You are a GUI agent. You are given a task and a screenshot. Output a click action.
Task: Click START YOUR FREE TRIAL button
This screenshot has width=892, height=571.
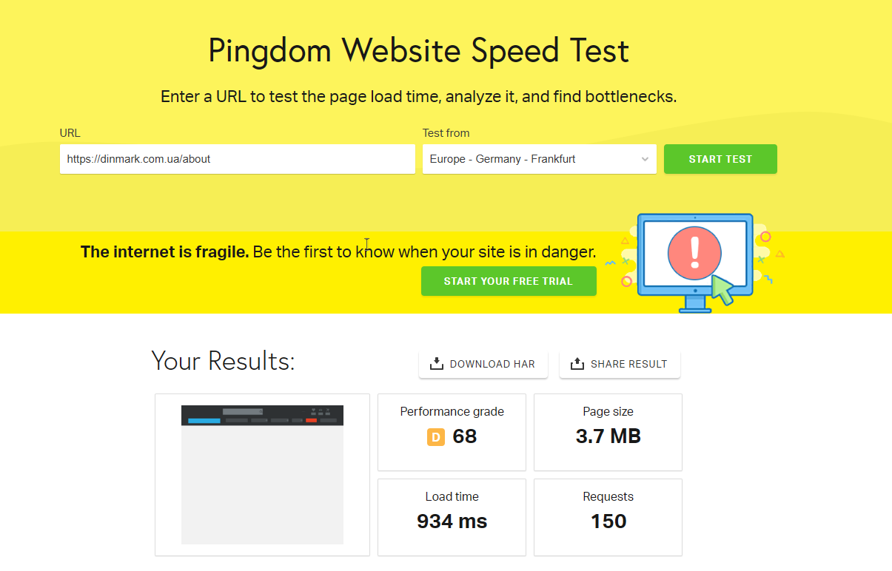point(509,281)
